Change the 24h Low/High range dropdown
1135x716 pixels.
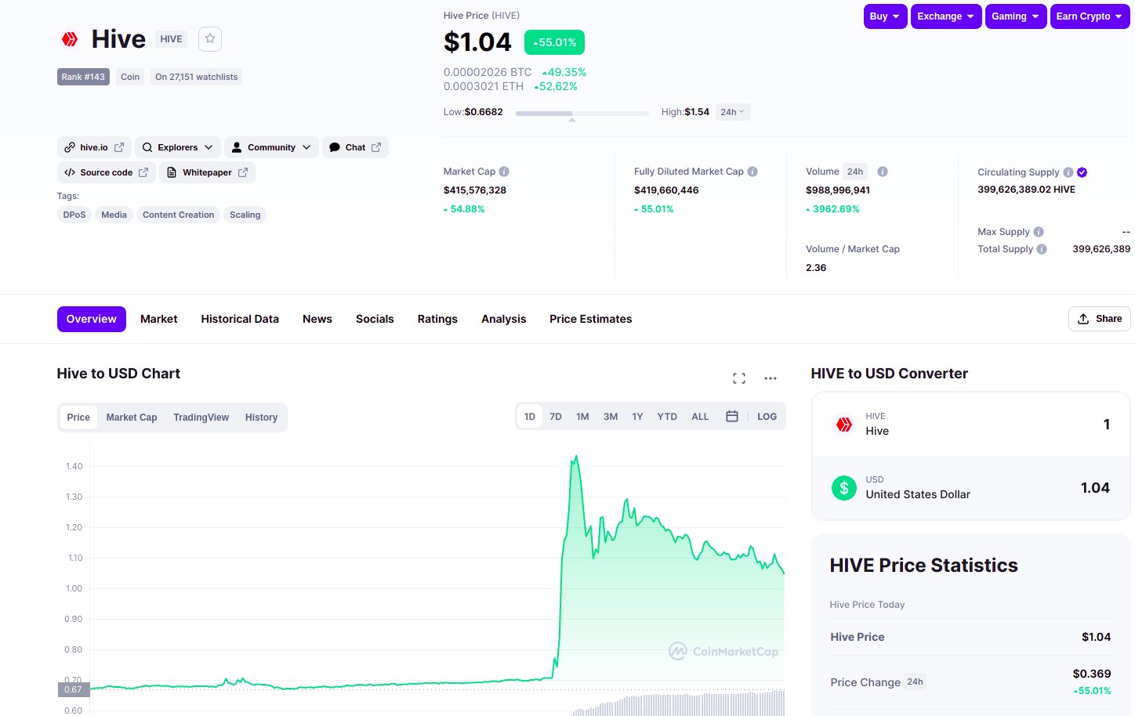pyautogui.click(x=733, y=112)
